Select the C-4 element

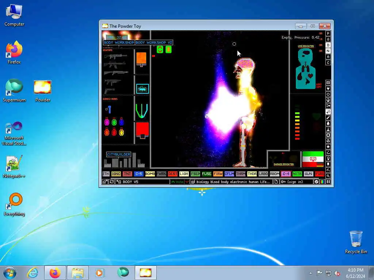(286, 174)
